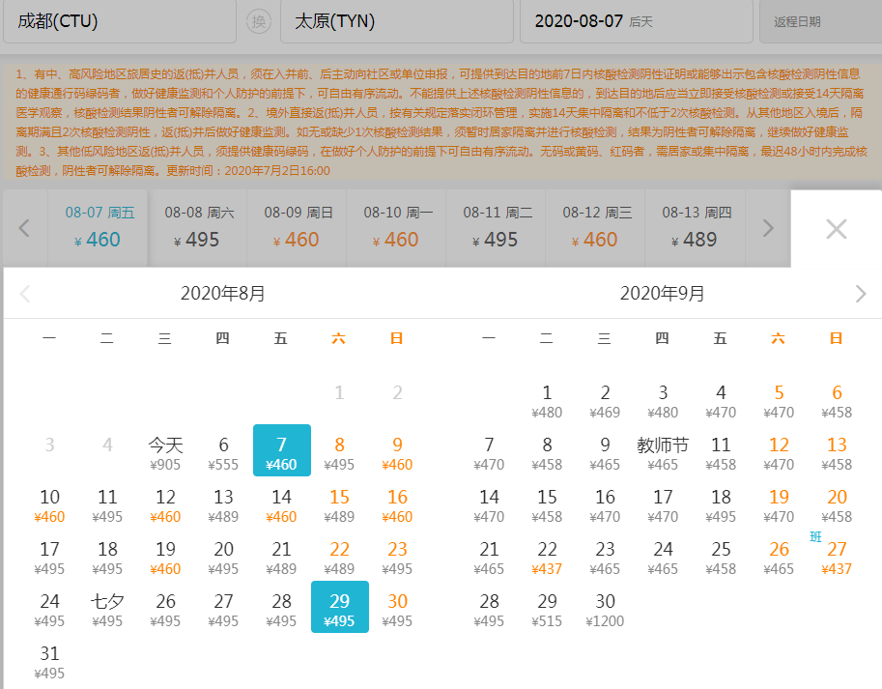Select the 七夕 holiday date in August
Image resolution: width=882 pixels, height=689 pixels.
(x=107, y=606)
